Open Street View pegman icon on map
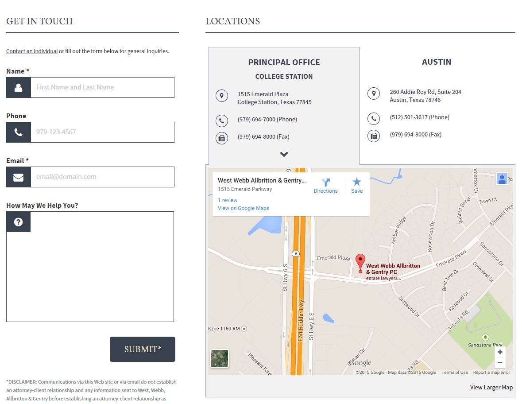This screenshot has height=404, width=522. [502, 179]
